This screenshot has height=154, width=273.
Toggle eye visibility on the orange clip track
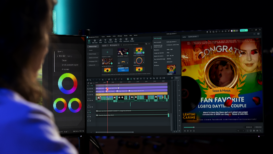[x=92, y=95]
